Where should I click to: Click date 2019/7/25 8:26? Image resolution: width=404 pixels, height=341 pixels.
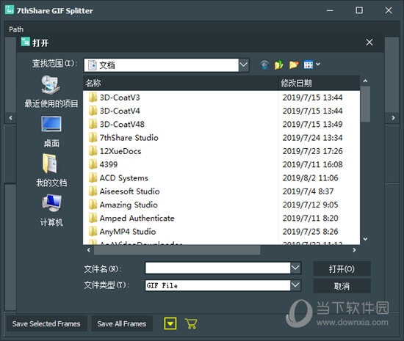[x=310, y=232]
